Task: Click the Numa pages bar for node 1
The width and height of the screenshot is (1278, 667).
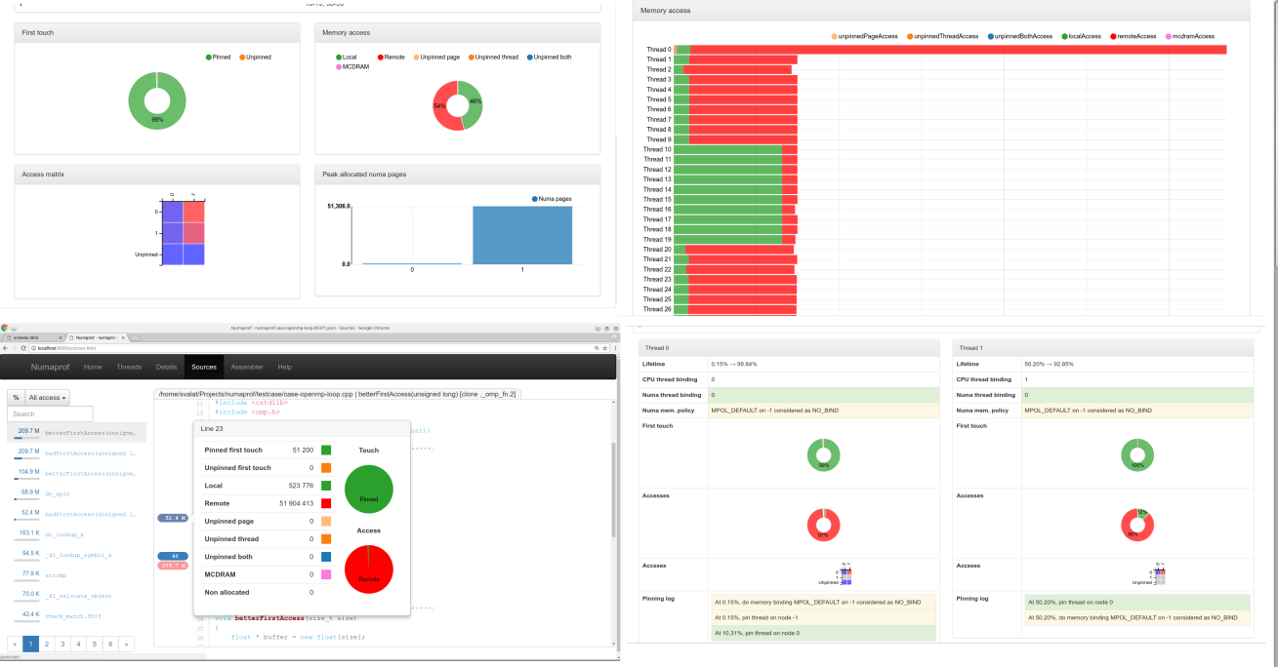Action: pyautogui.click(x=521, y=235)
